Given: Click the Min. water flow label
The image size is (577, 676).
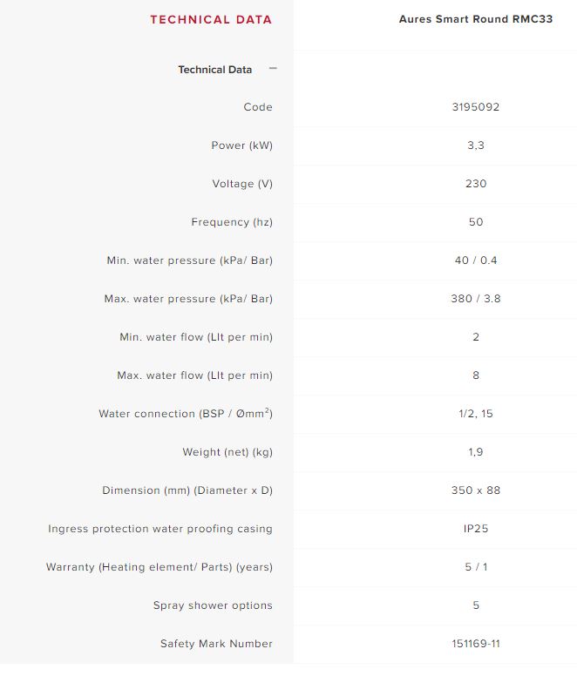Looking at the screenshot, I should 196,337.
